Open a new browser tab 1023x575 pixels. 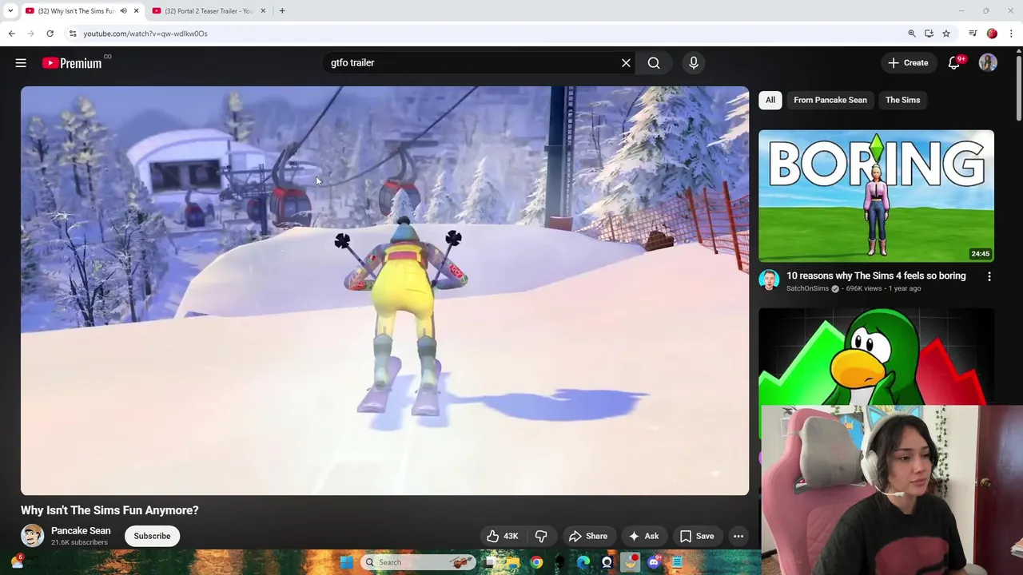(x=282, y=11)
